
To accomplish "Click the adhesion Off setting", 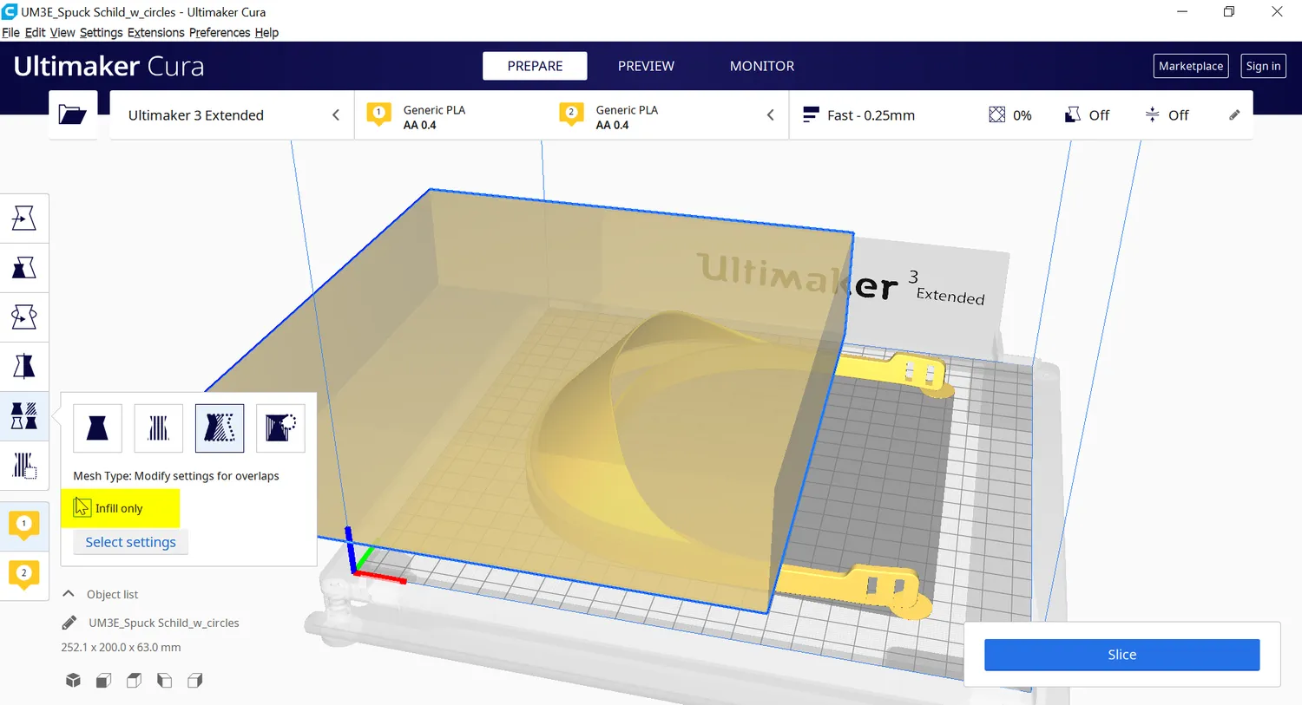I will 1167,114.
